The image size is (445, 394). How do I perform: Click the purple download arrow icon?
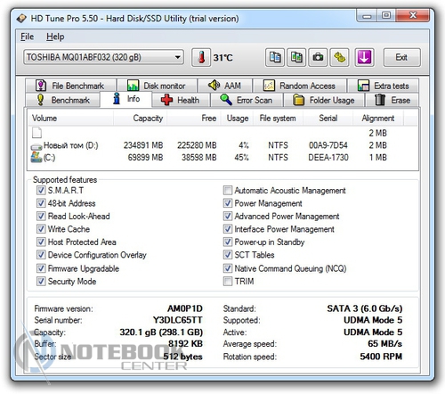(x=364, y=57)
